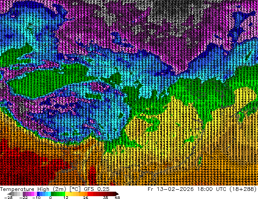Click the cyan legend swatch left of dark green
The image size is (258, 199).
point(49,194)
